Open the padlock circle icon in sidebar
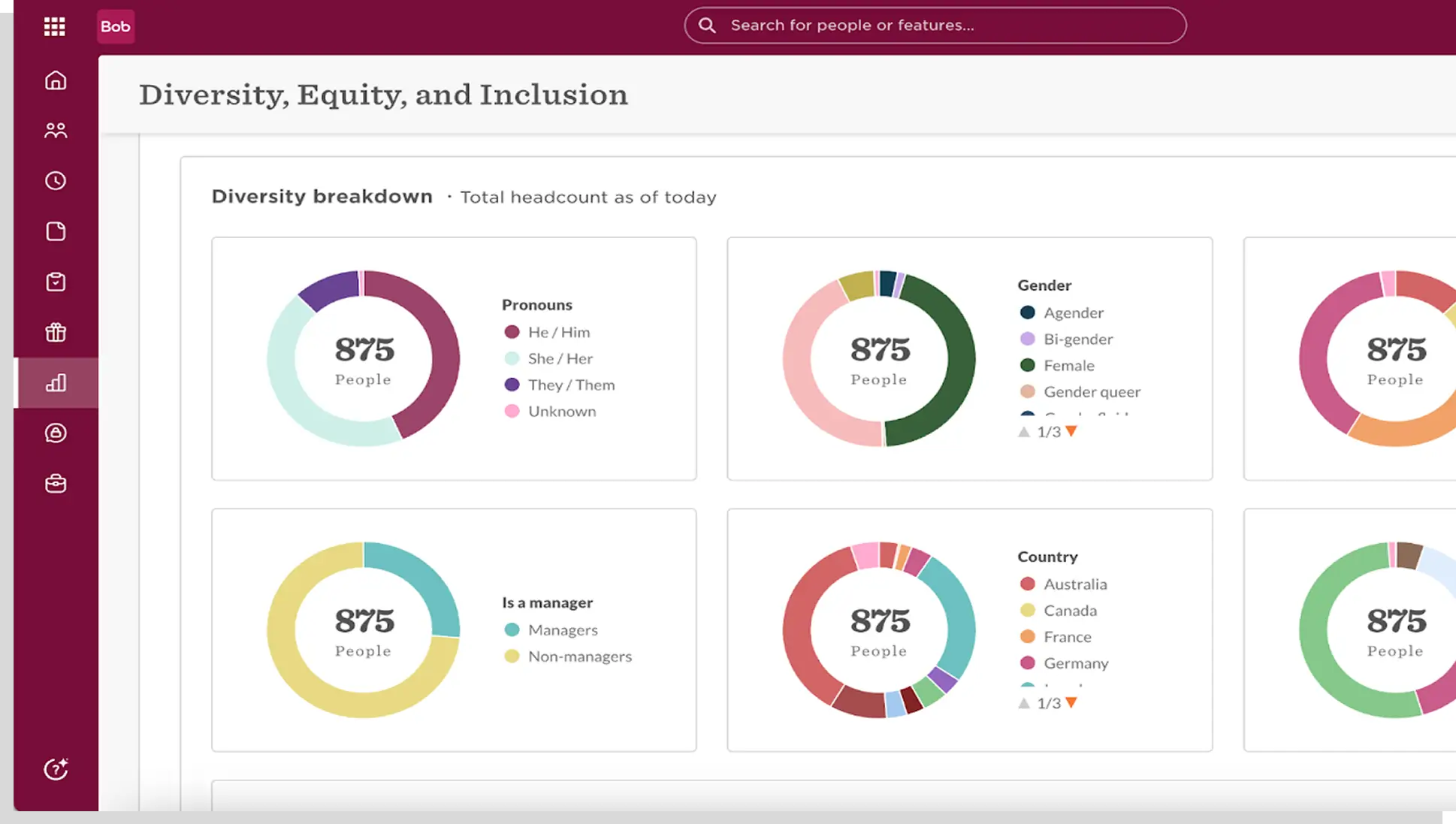 [56, 433]
